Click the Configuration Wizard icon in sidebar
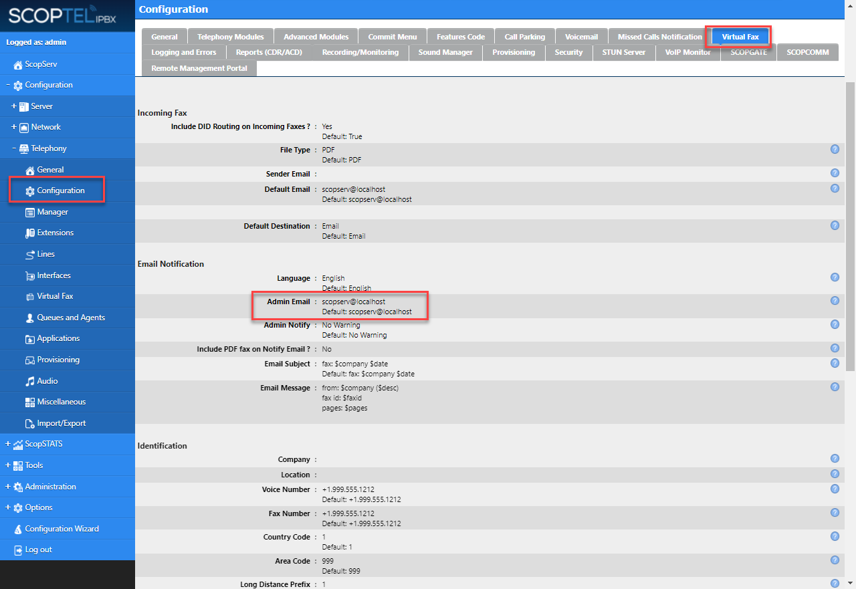This screenshot has height=589, width=856. tap(18, 529)
